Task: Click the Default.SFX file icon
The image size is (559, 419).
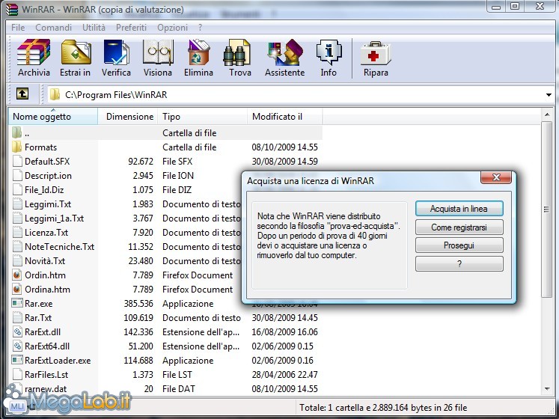Action: [x=16, y=161]
